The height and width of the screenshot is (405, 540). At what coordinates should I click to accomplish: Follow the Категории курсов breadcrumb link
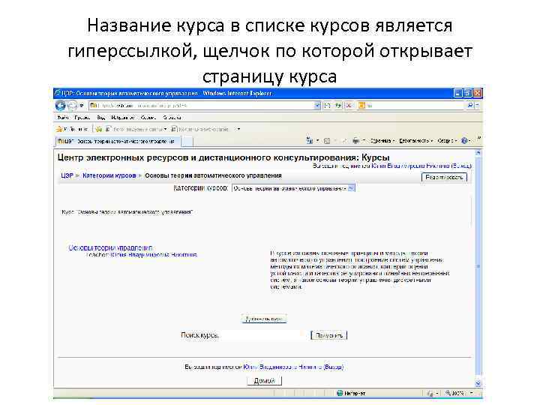pyautogui.click(x=109, y=175)
